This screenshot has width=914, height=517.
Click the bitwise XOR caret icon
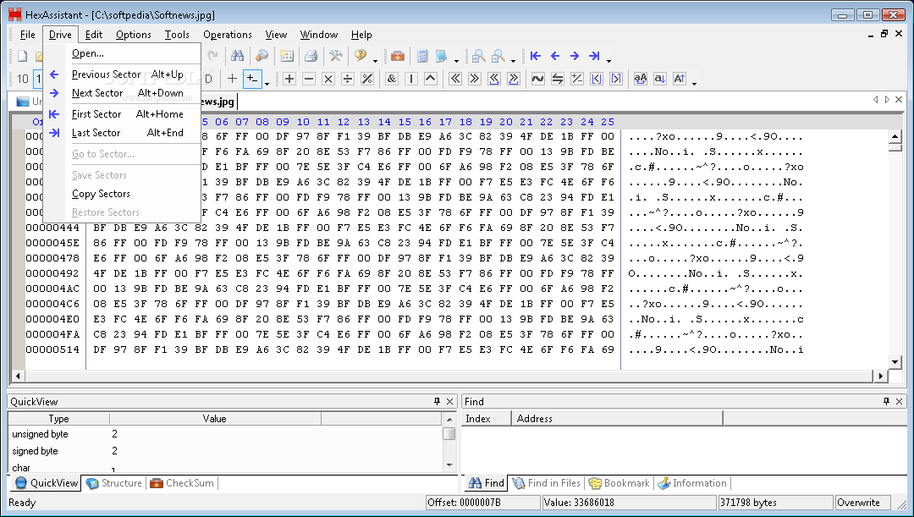point(430,79)
